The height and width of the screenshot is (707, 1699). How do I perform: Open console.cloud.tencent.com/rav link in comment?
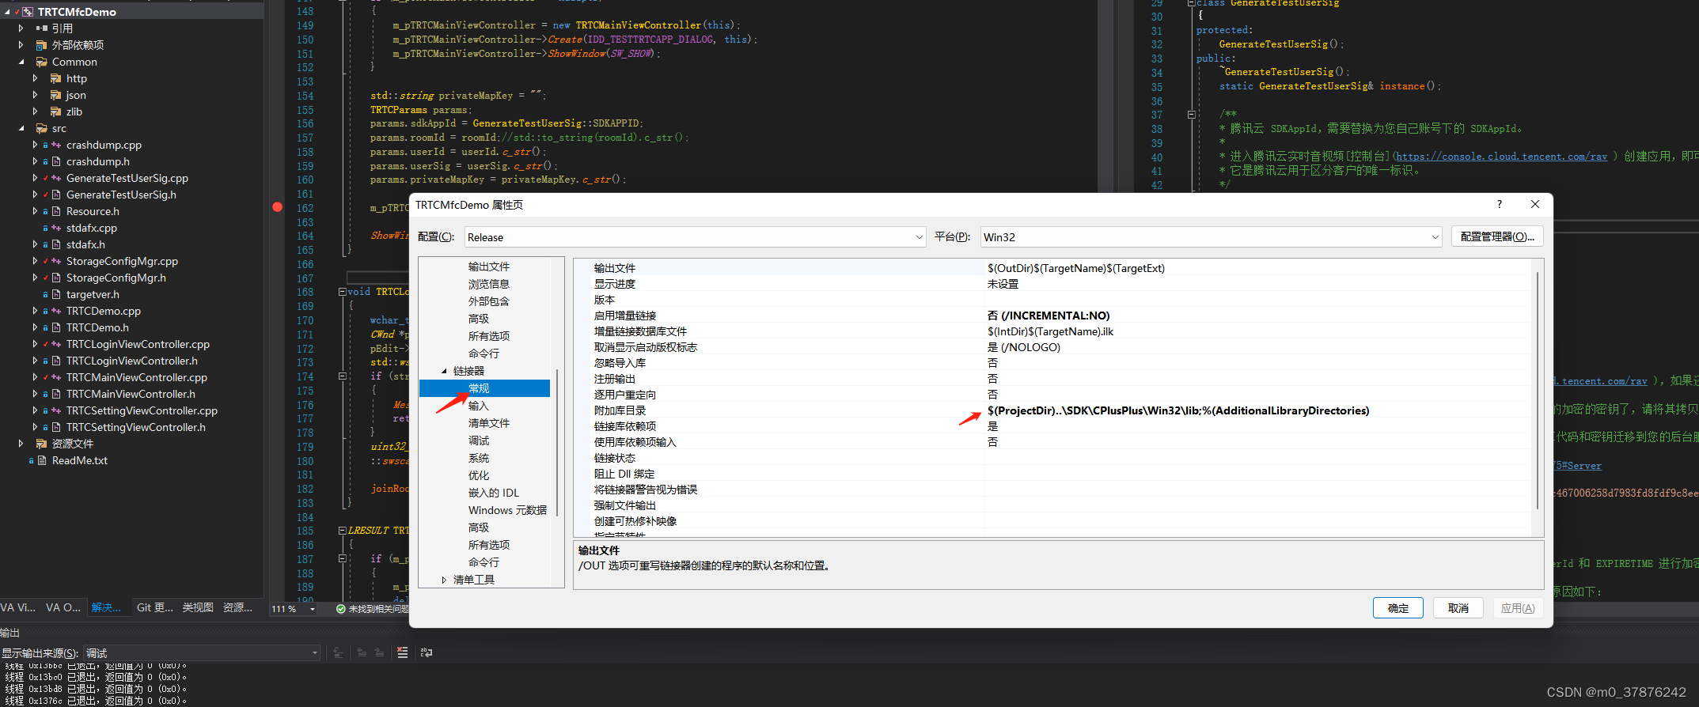[1501, 157]
